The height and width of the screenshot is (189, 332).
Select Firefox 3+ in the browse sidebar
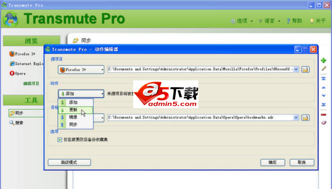tap(22, 54)
